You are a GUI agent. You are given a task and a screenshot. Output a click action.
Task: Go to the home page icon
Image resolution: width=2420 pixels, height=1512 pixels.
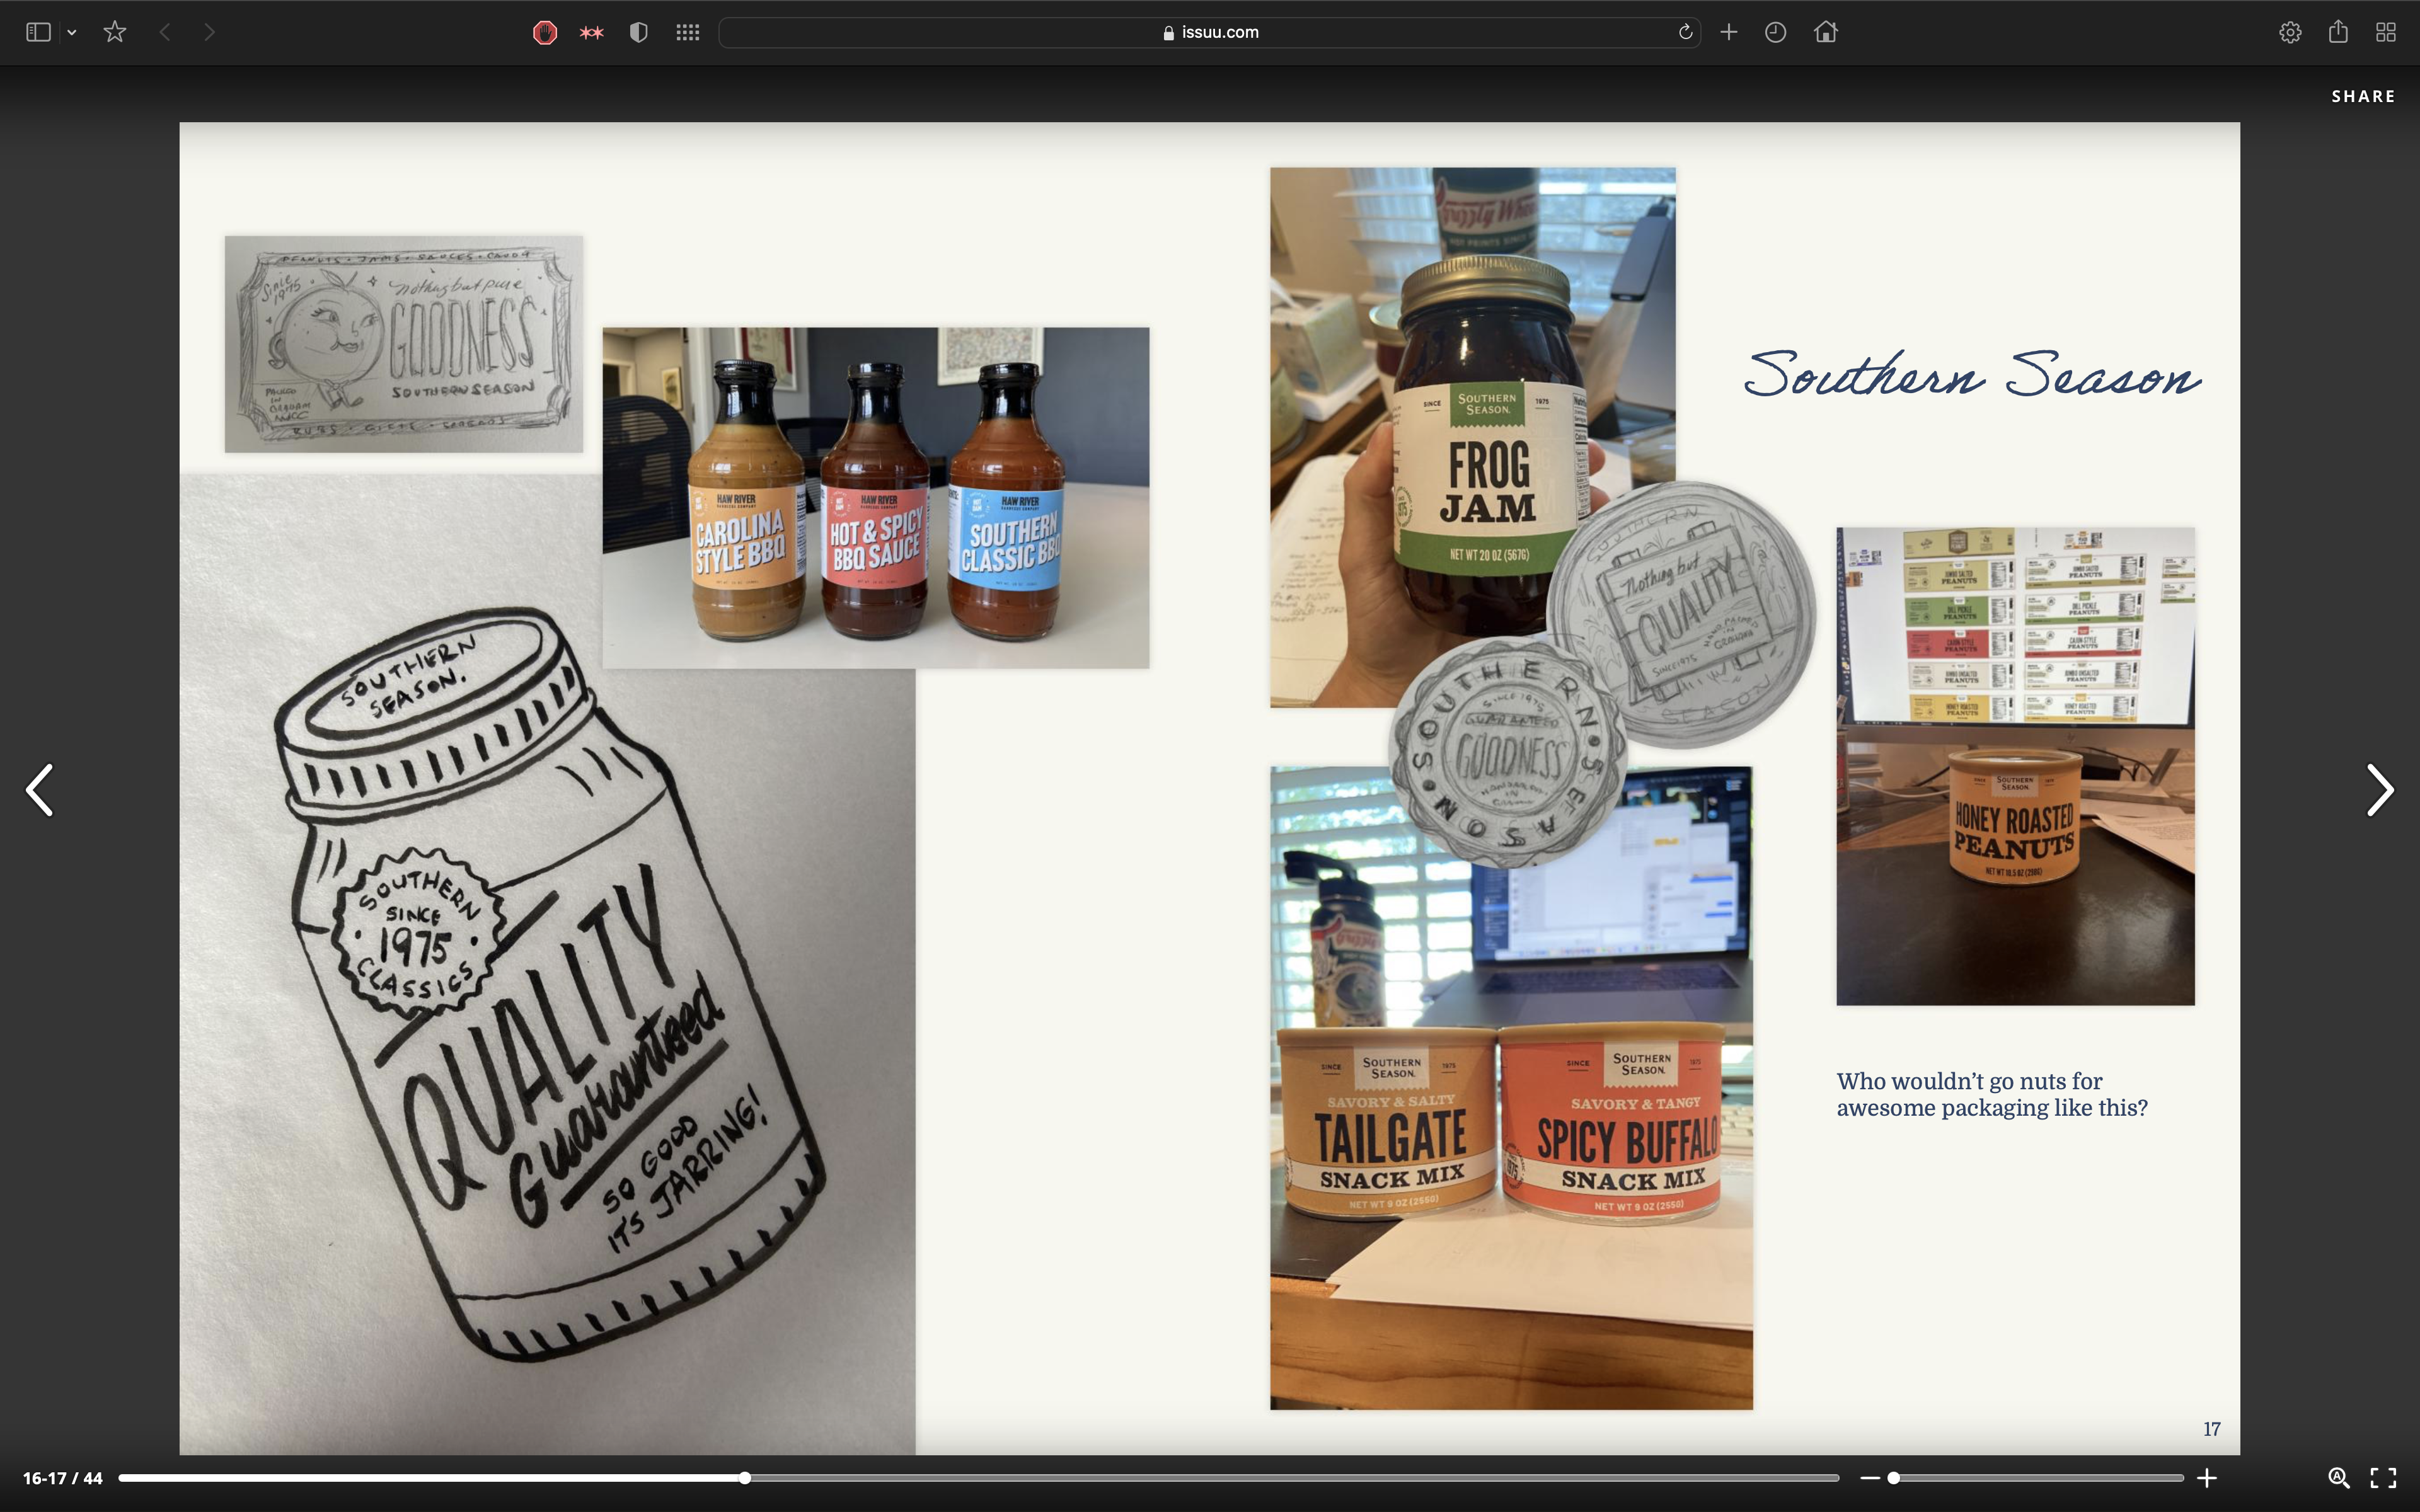coord(1826,32)
